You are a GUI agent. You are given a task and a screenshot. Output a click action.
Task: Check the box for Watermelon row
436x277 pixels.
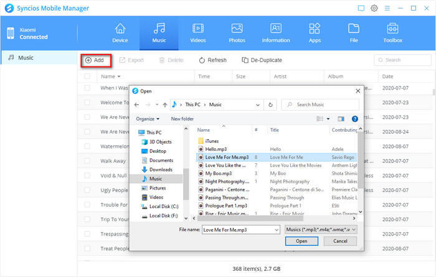point(88,147)
